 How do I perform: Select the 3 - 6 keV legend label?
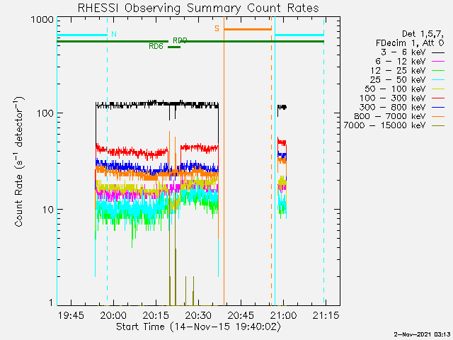[x=403, y=52]
